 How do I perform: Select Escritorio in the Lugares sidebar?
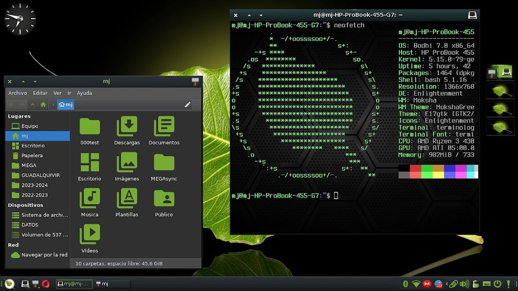pos(38,146)
